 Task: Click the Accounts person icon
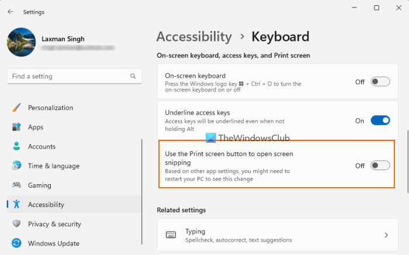[x=16, y=146]
